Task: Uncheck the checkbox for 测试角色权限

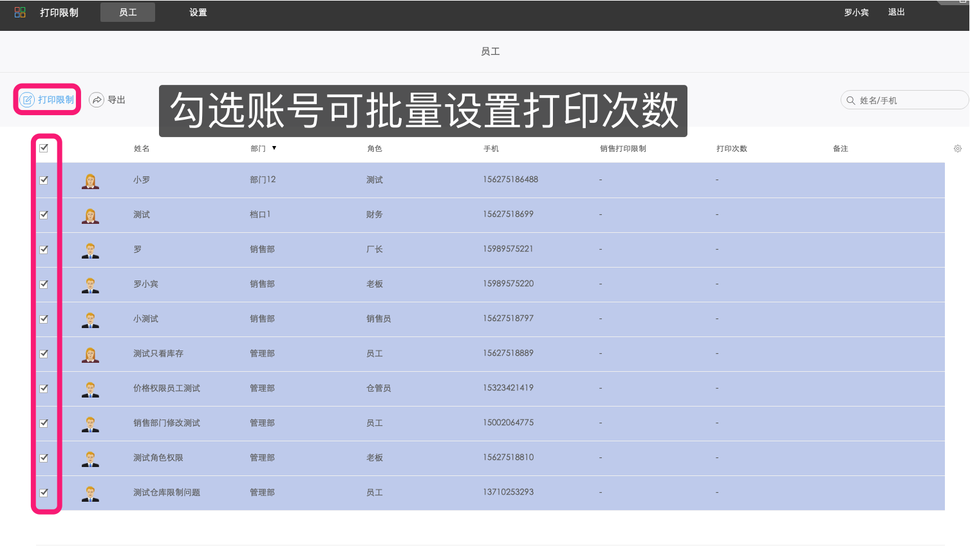Action: point(44,458)
